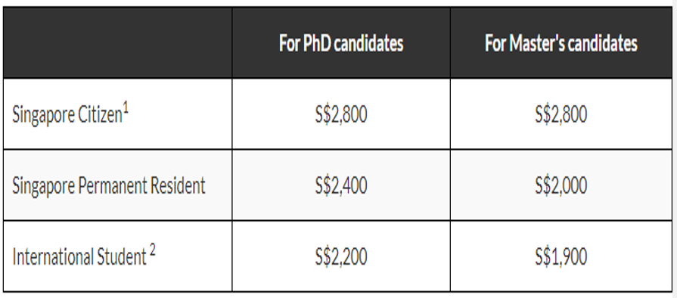Image resolution: width=677 pixels, height=298 pixels.
Task: Click the S$2,000 Permanent Resident Master's cell
Action: click(x=561, y=186)
